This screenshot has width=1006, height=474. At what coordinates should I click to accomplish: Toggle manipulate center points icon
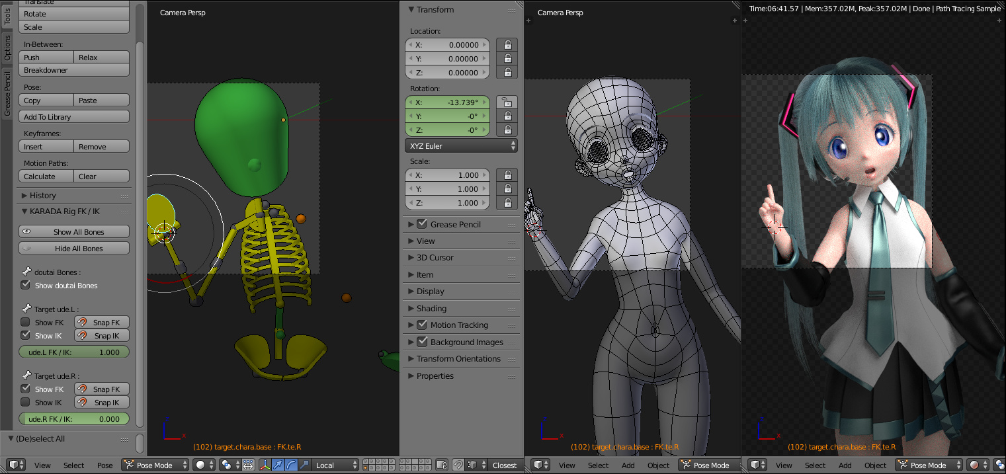click(x=249, y=465)
